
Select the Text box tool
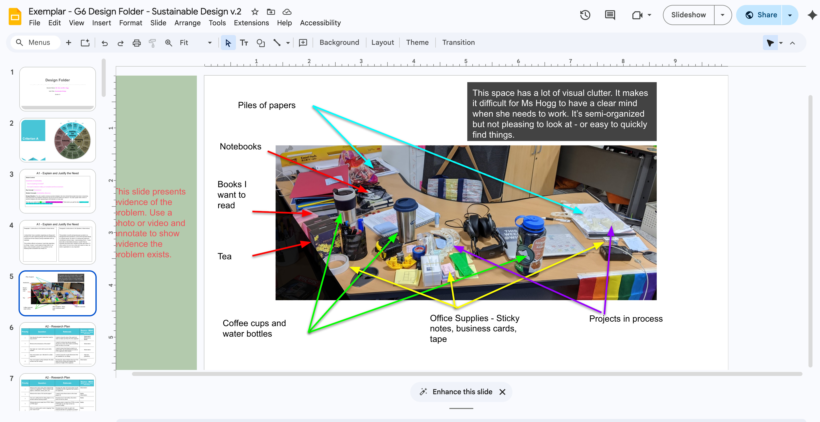[244, 43]
